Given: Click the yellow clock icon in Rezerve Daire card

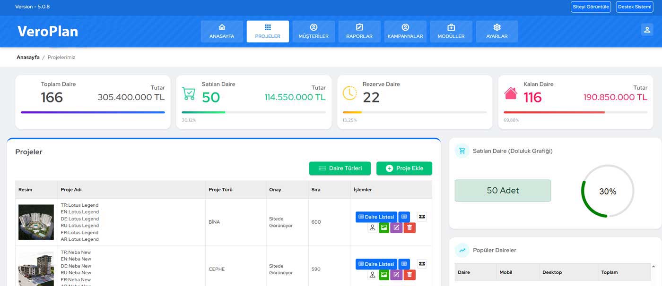Looking at the screenshot, I should point(349,93).
